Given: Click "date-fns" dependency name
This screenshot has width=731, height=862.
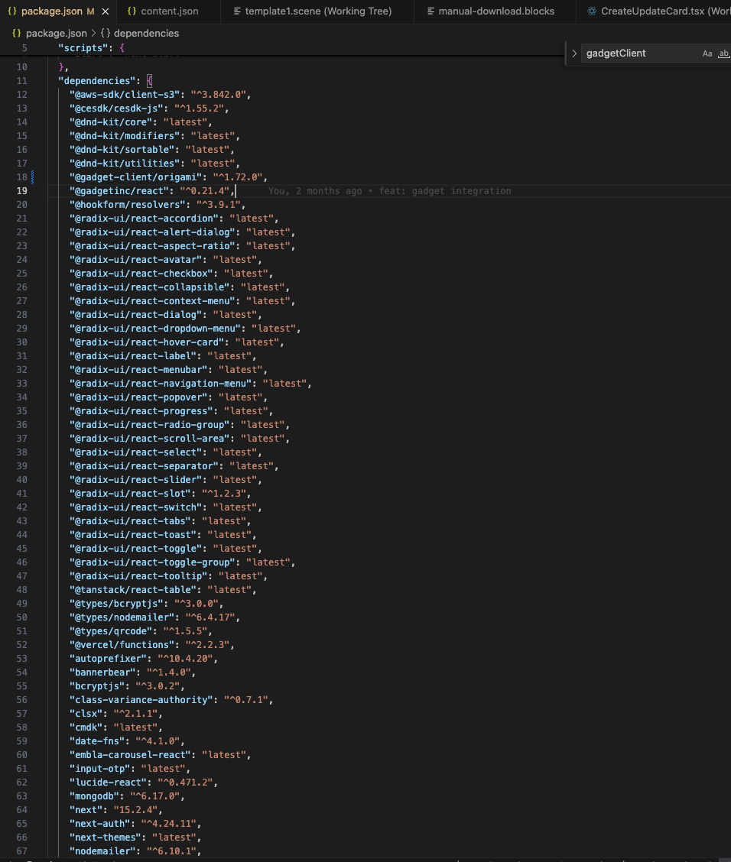Looking at the screenshot, I should click(x=97, y=741).
